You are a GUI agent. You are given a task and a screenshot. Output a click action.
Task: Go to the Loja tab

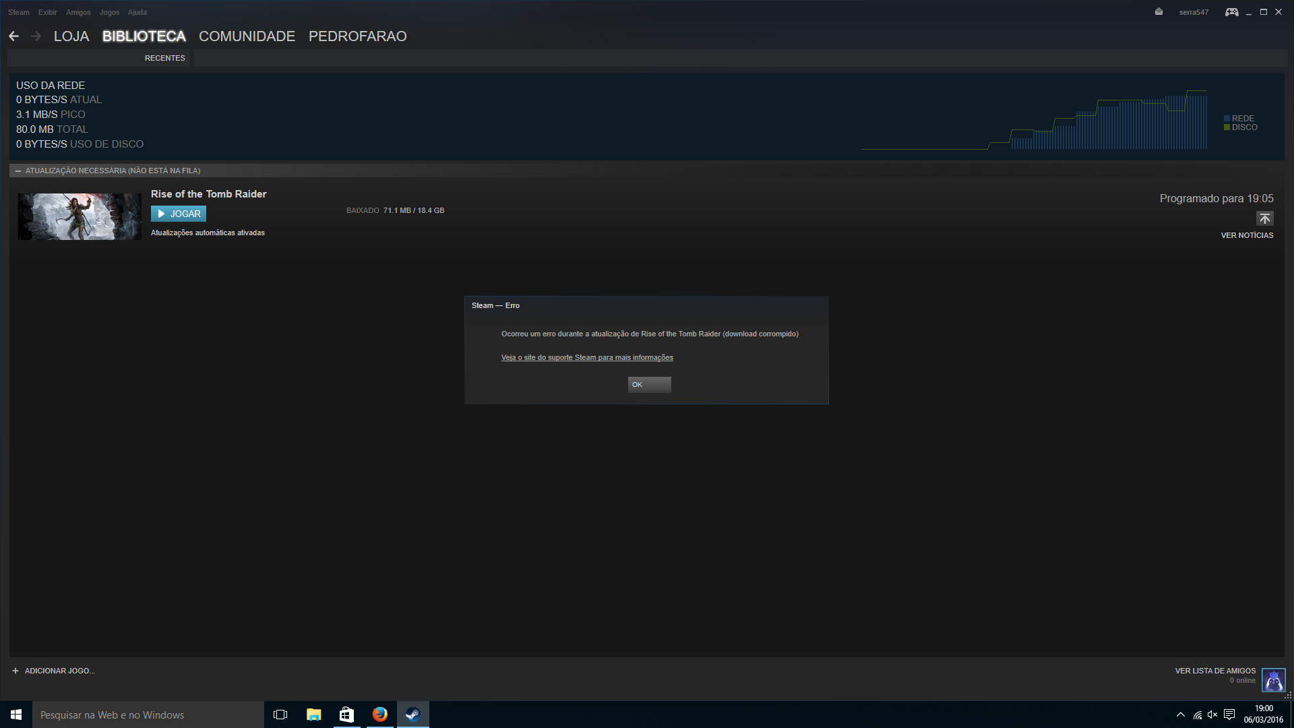tap(71, 36)
